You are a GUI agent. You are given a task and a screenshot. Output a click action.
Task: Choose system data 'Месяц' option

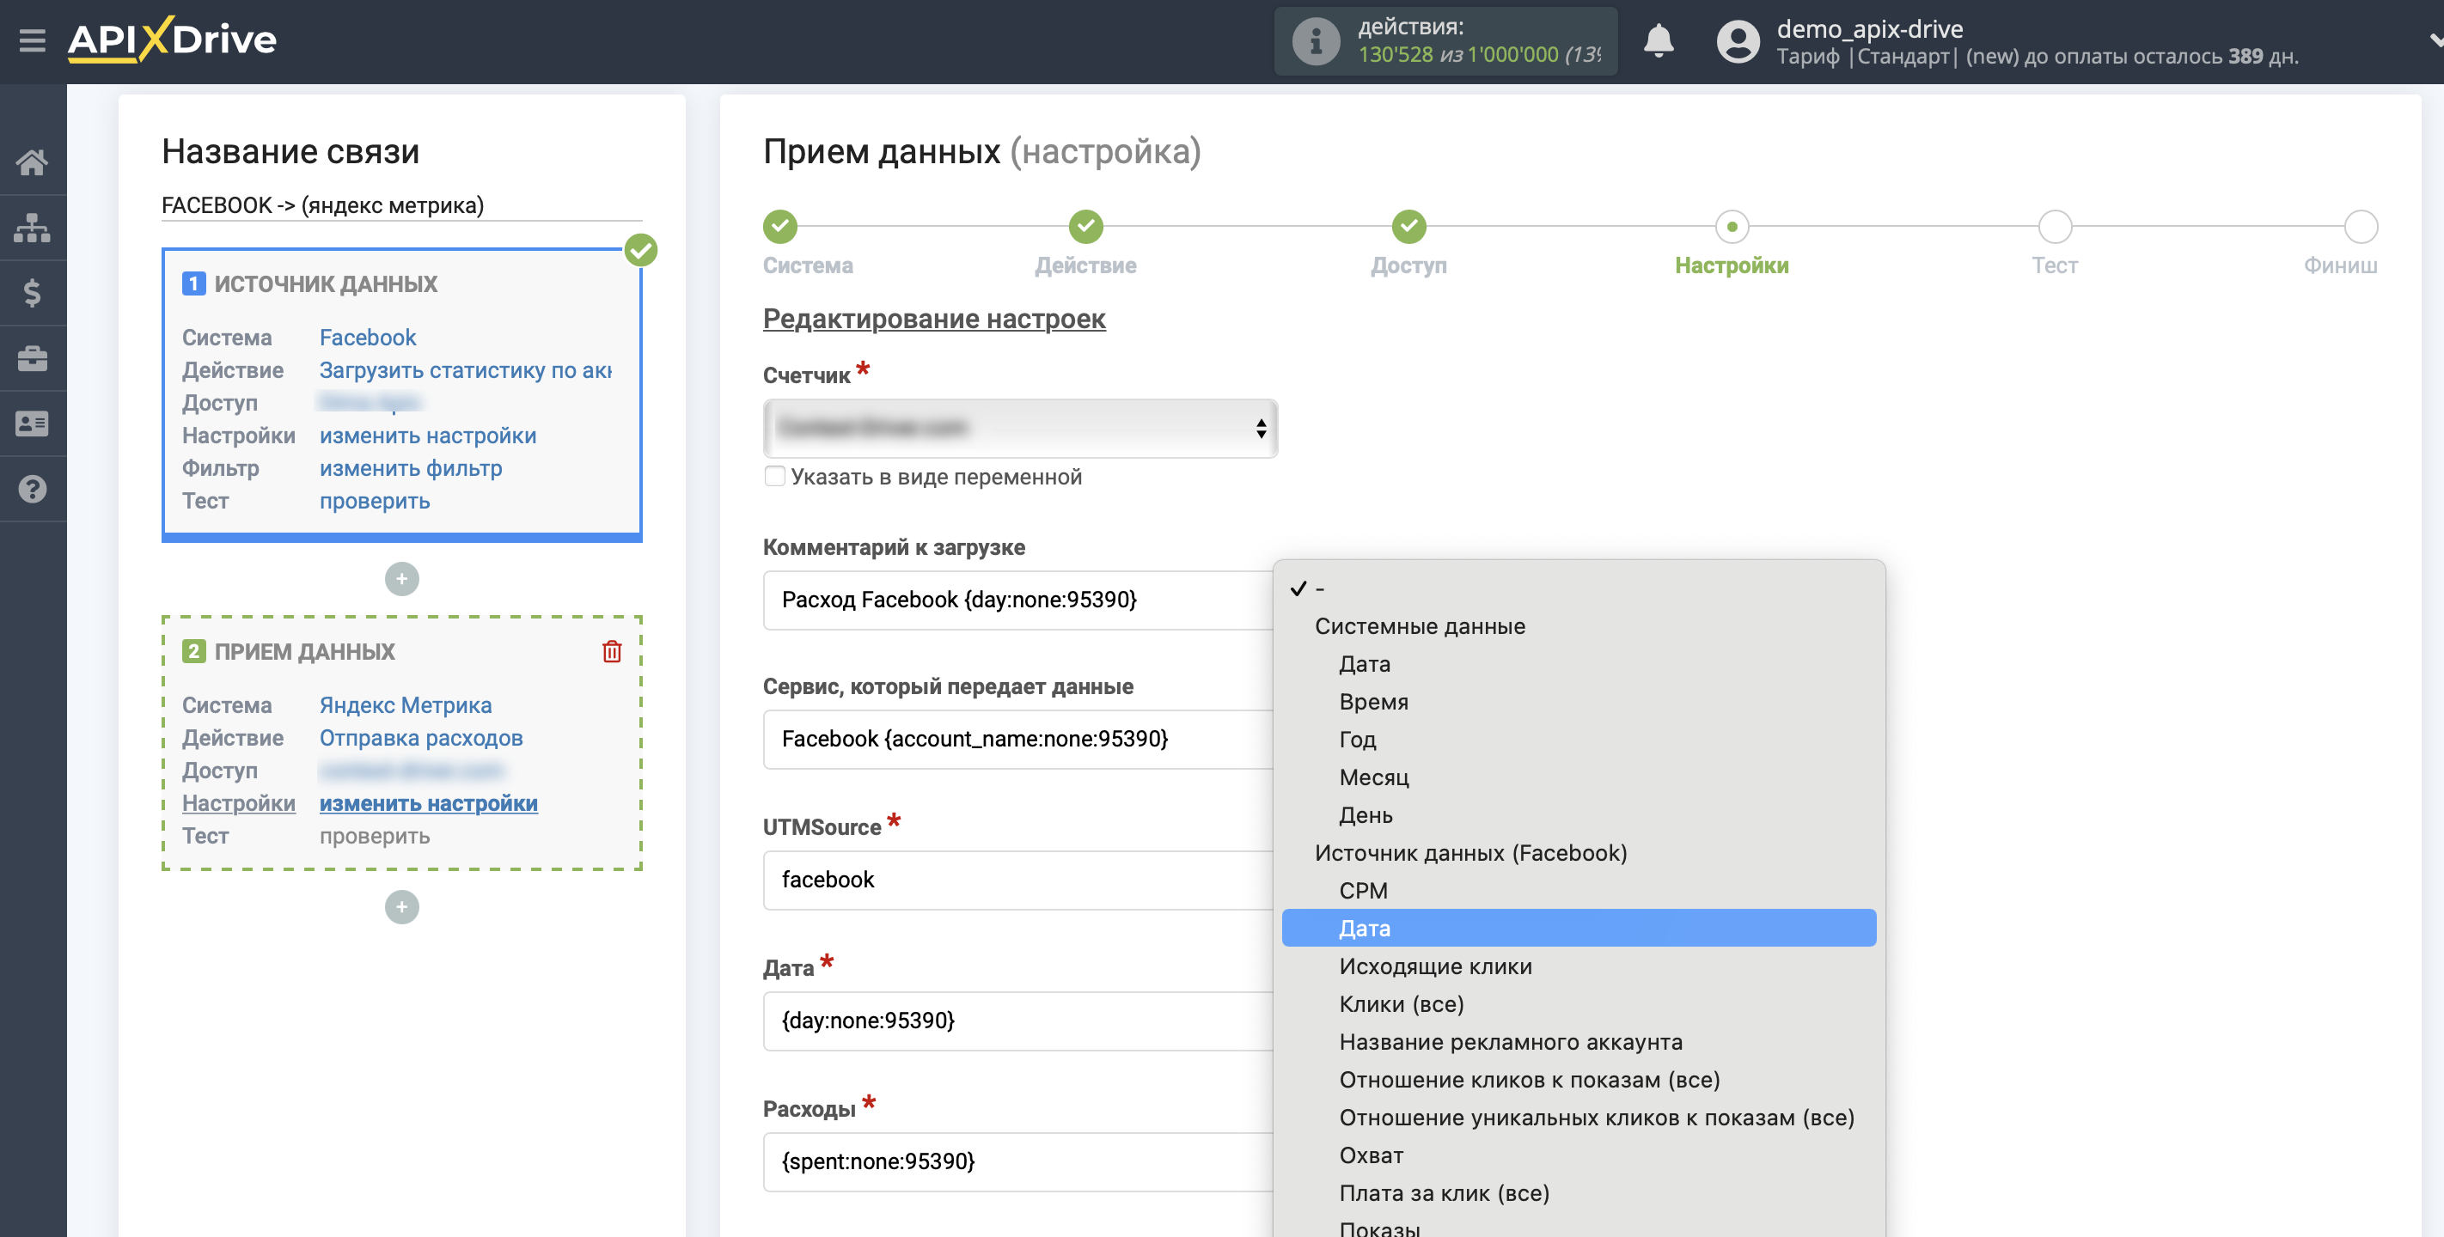1579,778
